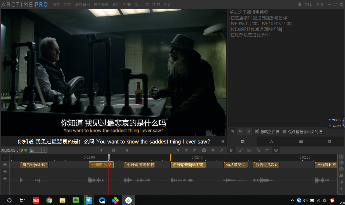Add a bookmark with the bookmark icon
Screen dimensions: 345x205
tap(213, 150)
